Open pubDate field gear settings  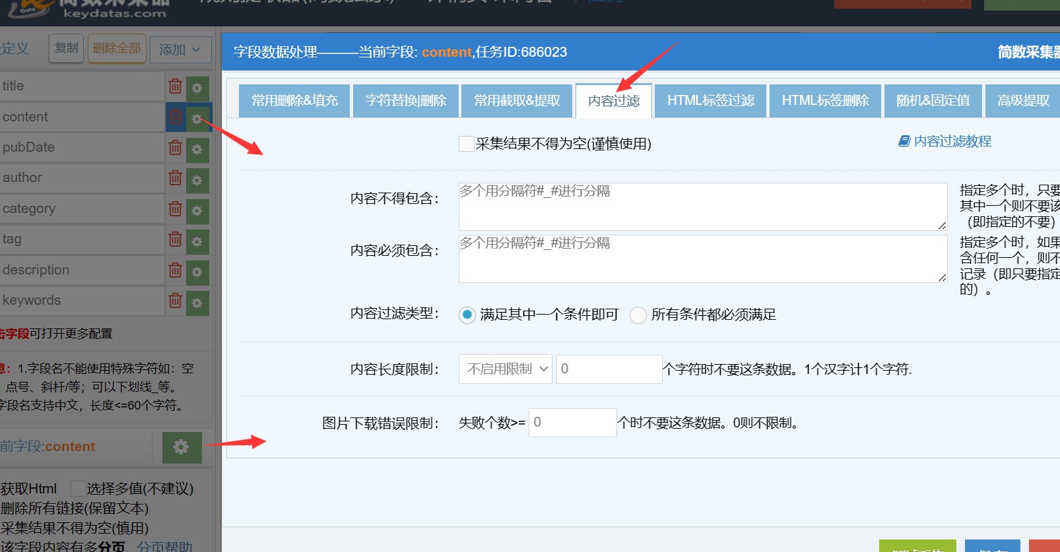(197, 149)
